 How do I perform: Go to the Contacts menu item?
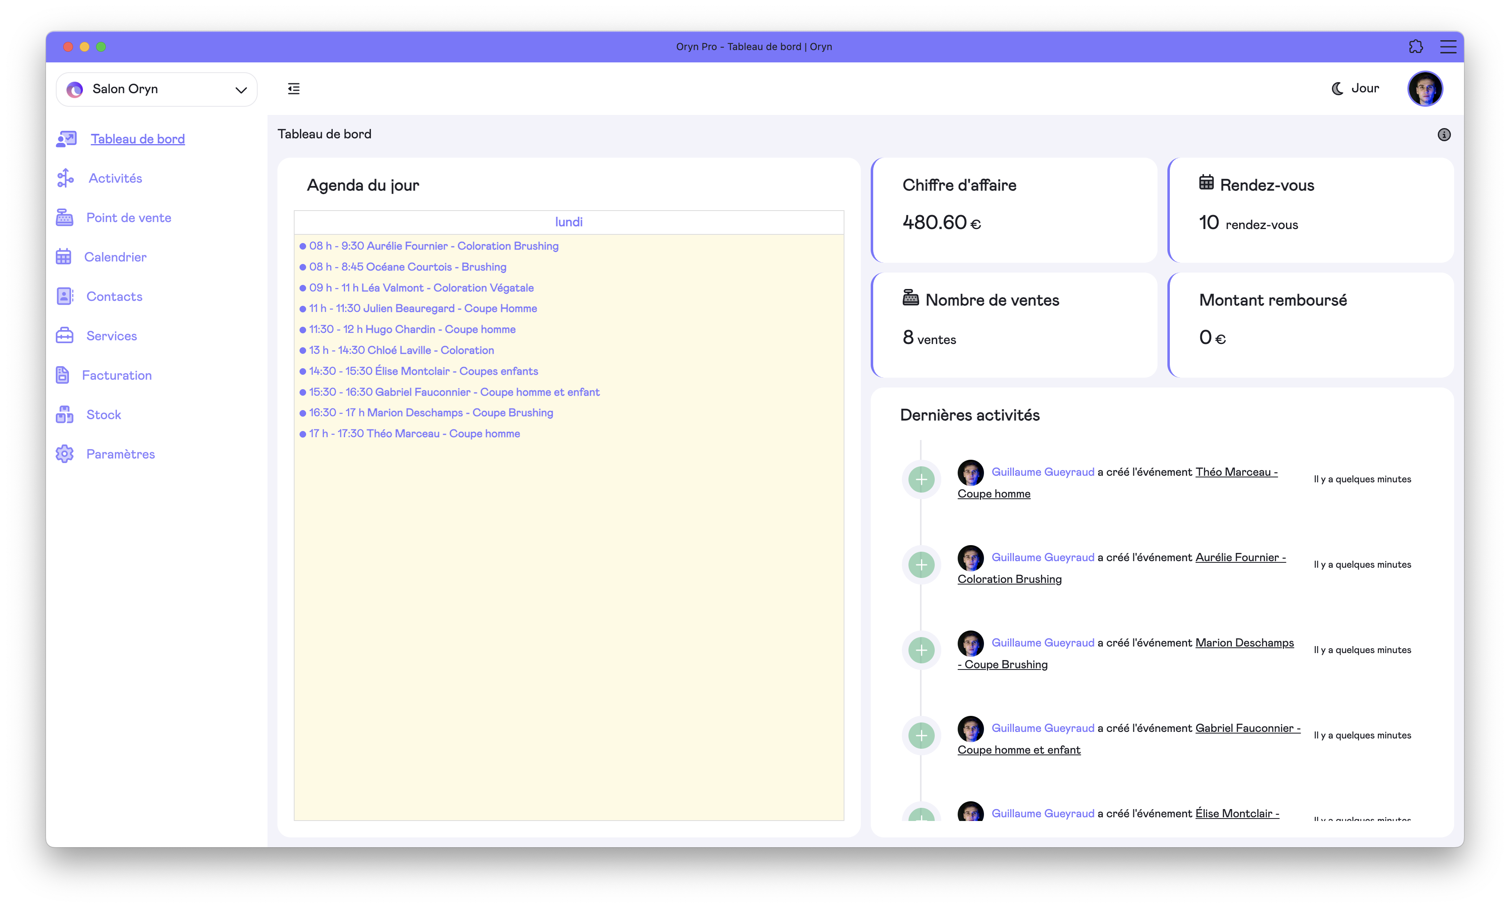pyautogui.click(x=114, y=297)
